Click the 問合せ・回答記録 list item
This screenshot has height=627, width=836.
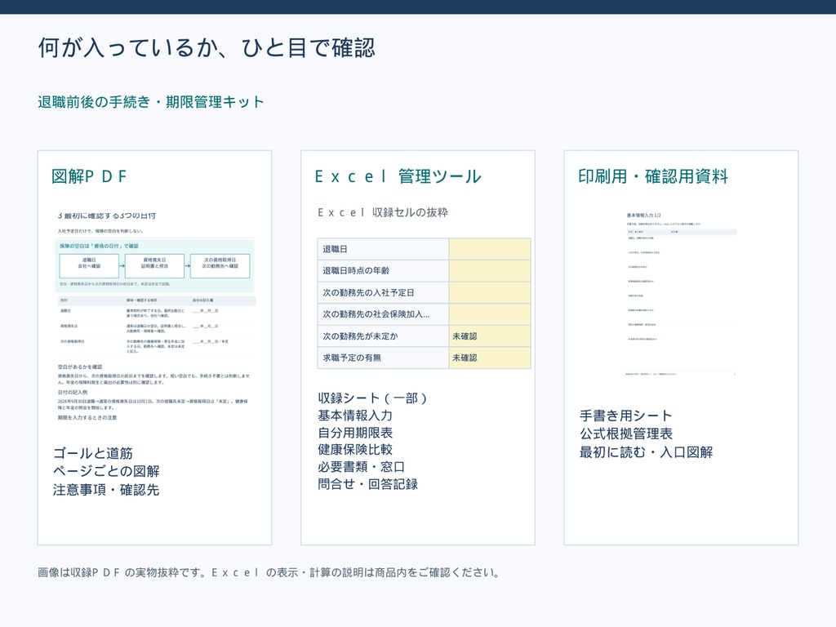point(368,483)
